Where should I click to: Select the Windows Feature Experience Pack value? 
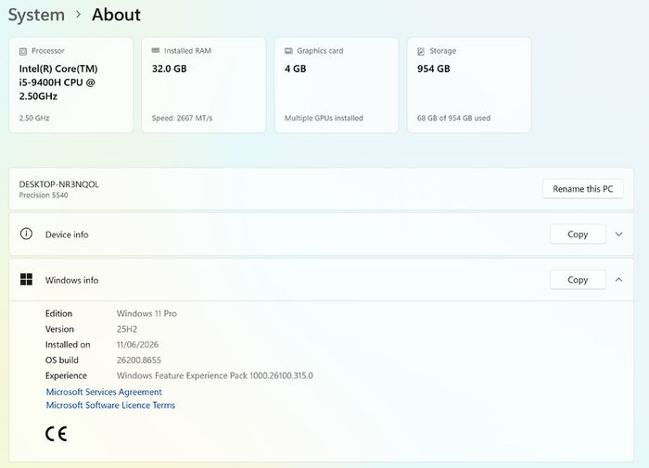(x=214, y=375)
